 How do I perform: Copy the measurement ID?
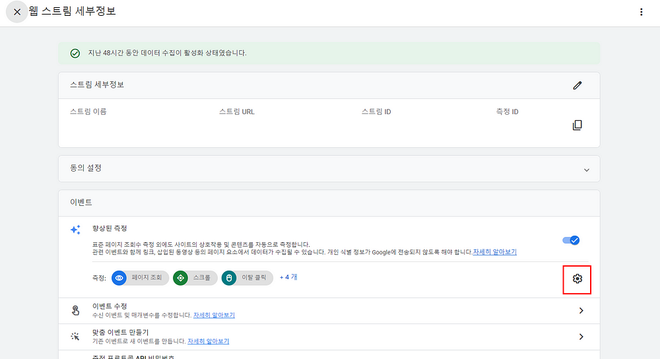577,125
